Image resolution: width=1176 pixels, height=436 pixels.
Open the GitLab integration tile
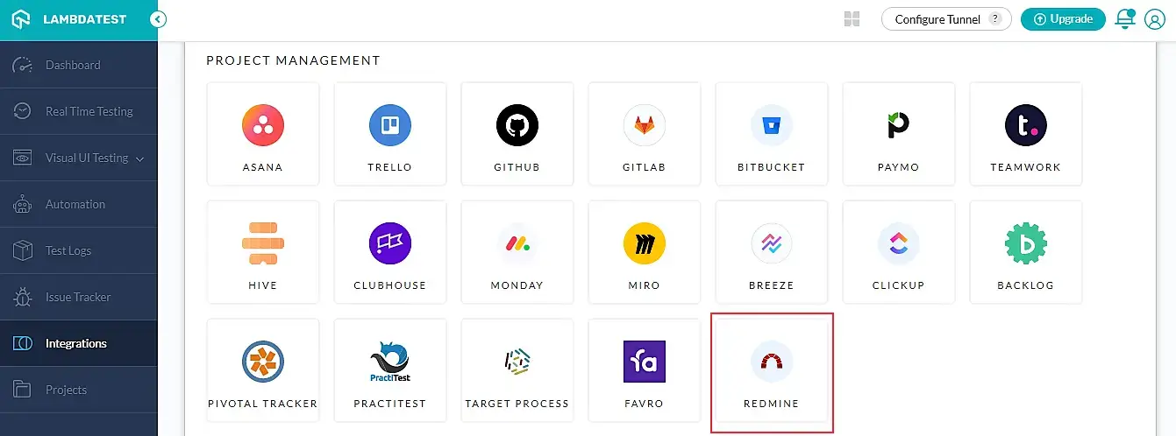[x=645, y=133]
